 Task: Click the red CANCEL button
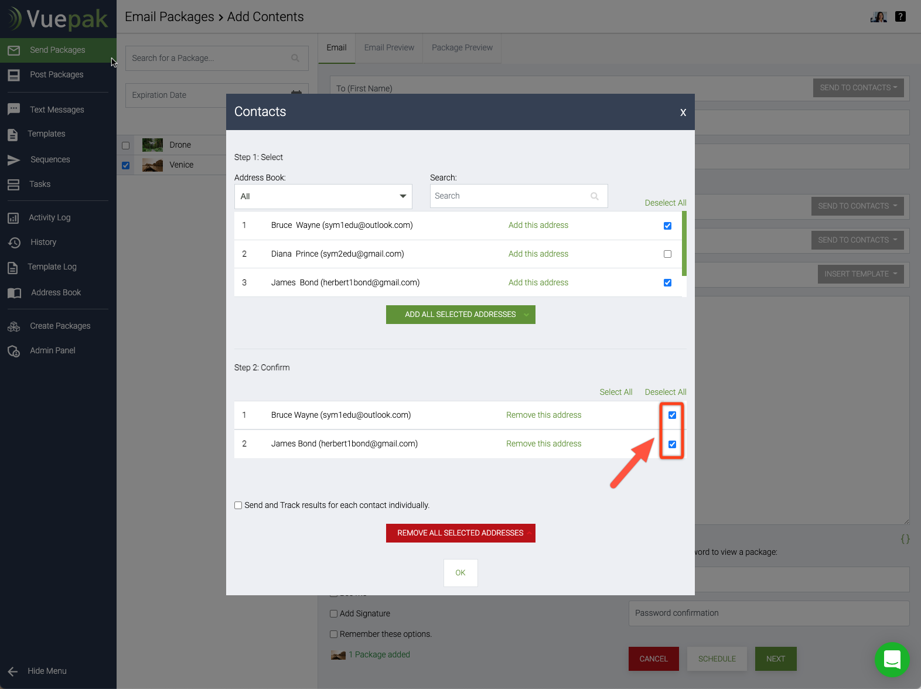point(654,659)
